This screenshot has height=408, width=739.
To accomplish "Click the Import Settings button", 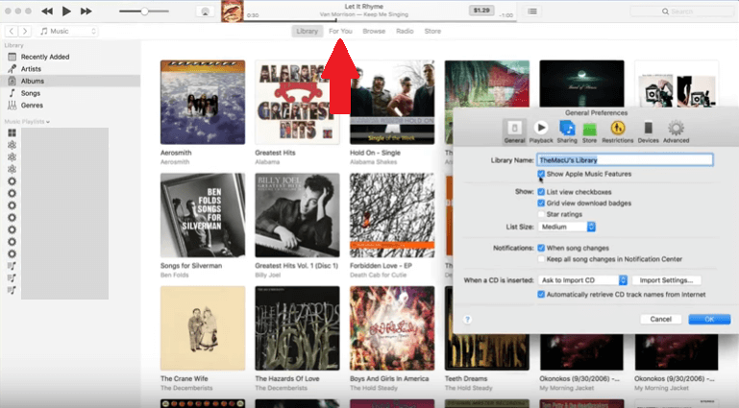I will click(666, 280).
